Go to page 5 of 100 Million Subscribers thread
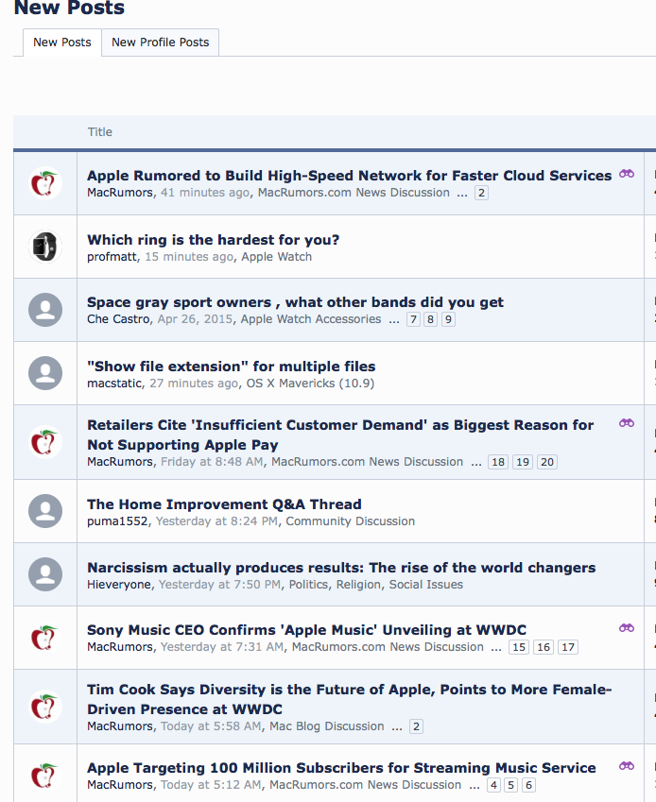Screen dimensions: 656x802 (x=511, y=785)
